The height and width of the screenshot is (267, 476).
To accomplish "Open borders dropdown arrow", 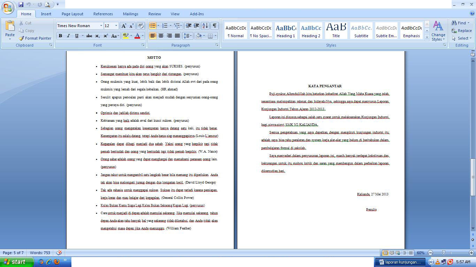I will [215, 36].
